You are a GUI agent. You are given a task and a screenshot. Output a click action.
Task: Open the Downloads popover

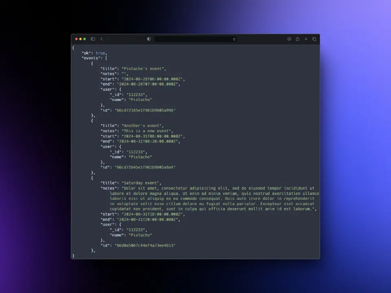pos(289,39)
